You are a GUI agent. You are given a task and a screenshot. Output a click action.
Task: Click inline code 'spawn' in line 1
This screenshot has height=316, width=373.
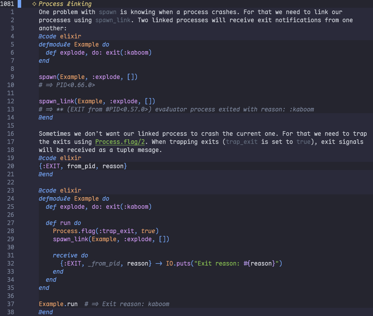tap(108, 12)
